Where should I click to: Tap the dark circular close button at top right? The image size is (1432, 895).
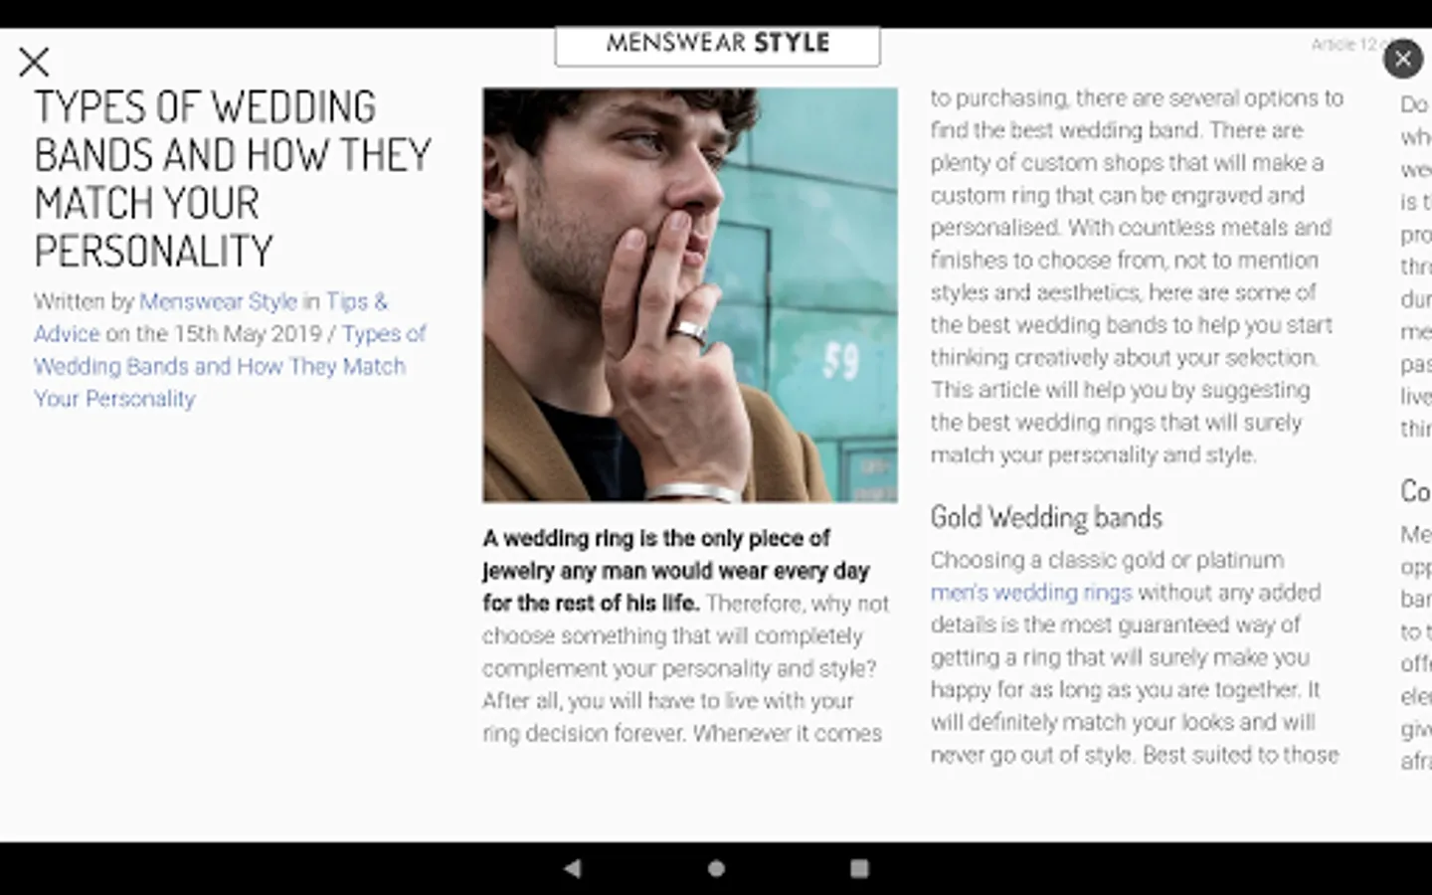pos(1402,60)
